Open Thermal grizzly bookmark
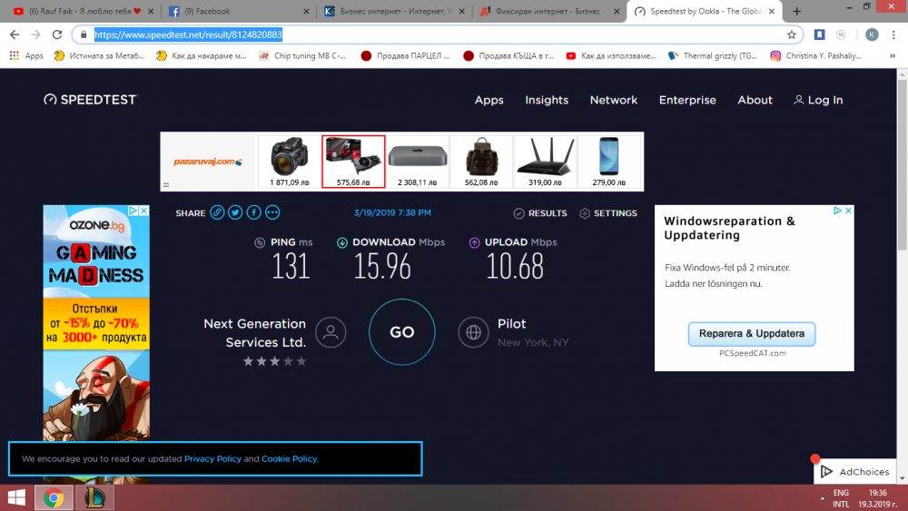908x511 pixels. pyautogui.click(x=713, y=55)
